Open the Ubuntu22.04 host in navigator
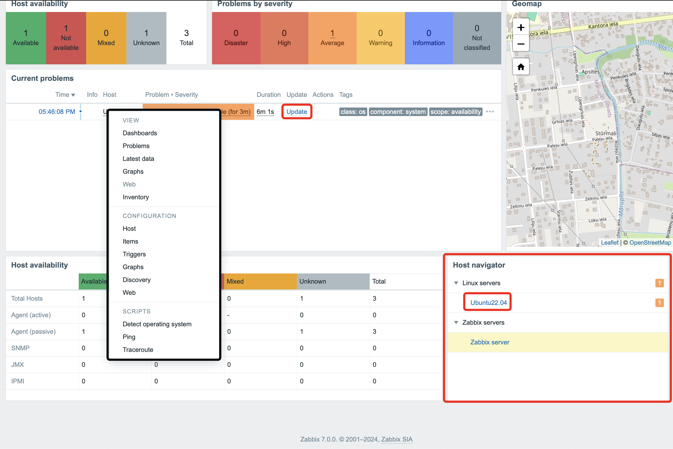Screen dimensions: 673x449 click(x=488, y=303)
